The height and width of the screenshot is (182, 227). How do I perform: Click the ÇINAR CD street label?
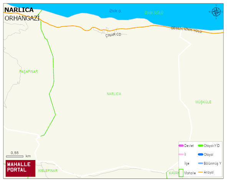(113, 35)
